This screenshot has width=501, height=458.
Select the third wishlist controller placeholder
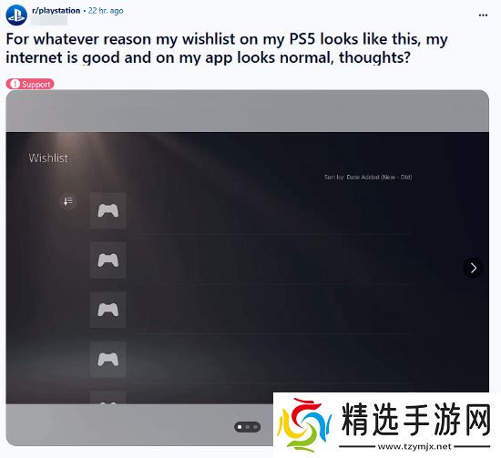[x=108, y=310]
